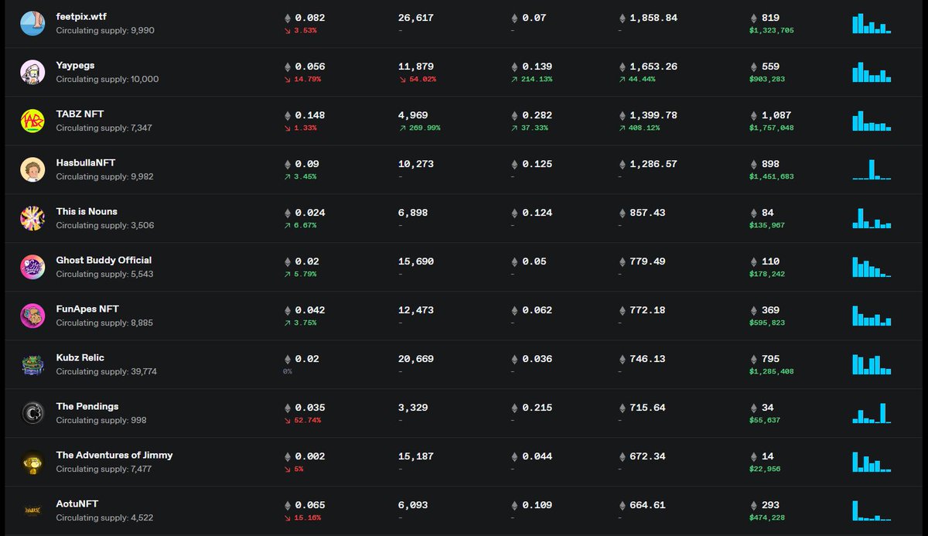Screen dimensions: 928x536
Task: Select The Adventures of Jimmy $22,956
Action: click(x=766, y=469)
